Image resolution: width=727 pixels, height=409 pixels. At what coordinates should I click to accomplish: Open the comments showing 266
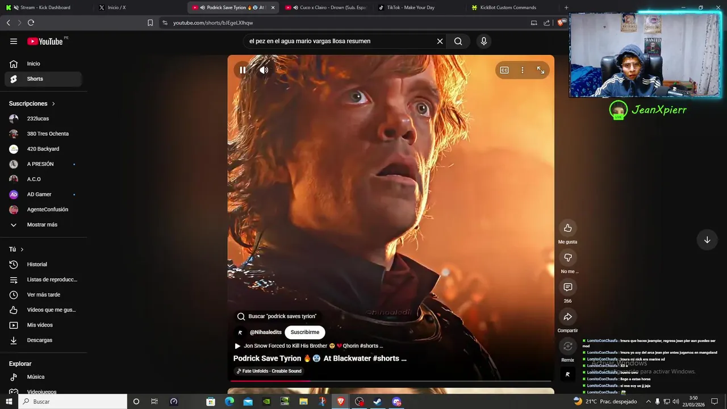[567, 287]
